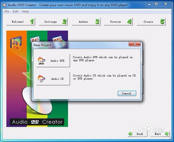The height and width of the screenshot is (142, 174).
Task: Go to step 3 Author
Action: (x=86, y=22)
